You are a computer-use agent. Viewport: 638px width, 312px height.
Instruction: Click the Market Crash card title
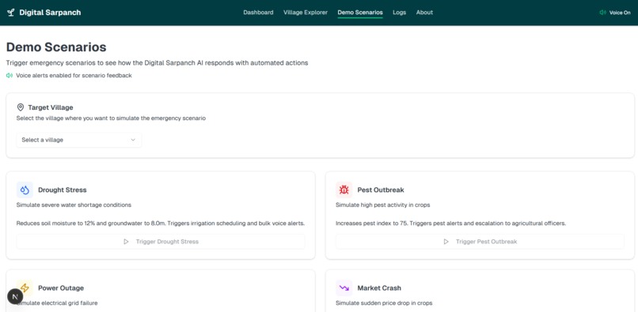tap(379, 288)
